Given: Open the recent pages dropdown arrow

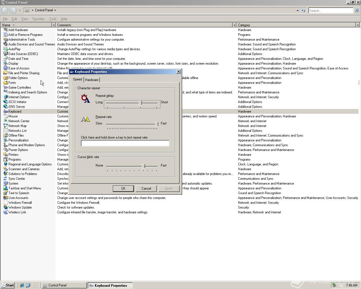Looking at the screenshot, I should point(20,10).
